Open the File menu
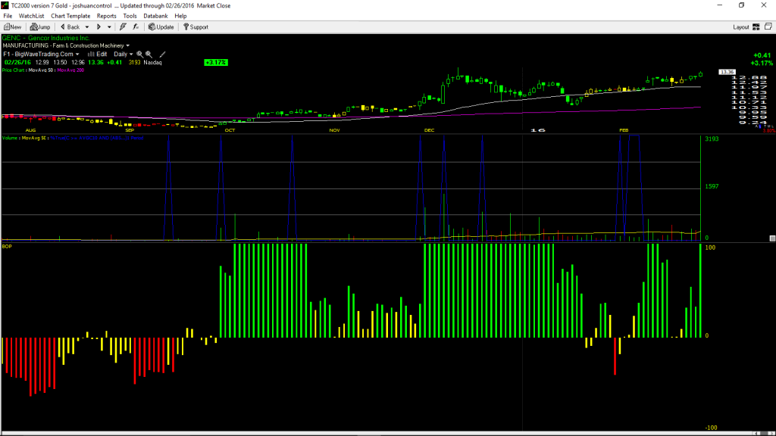This screenshot has width=776, height=436. click(8, 16)
